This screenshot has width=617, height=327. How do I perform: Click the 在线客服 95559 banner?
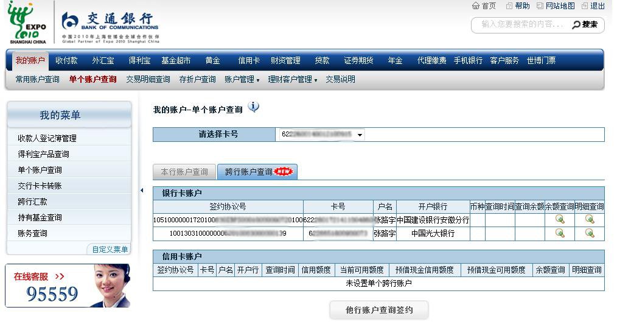click(x=68, y=286)
